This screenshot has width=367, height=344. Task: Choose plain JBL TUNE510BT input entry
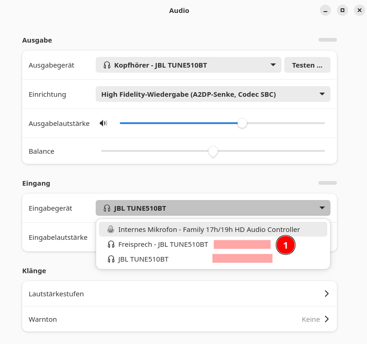213,259
